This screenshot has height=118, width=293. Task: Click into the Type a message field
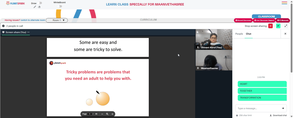[x=261, y=108]
